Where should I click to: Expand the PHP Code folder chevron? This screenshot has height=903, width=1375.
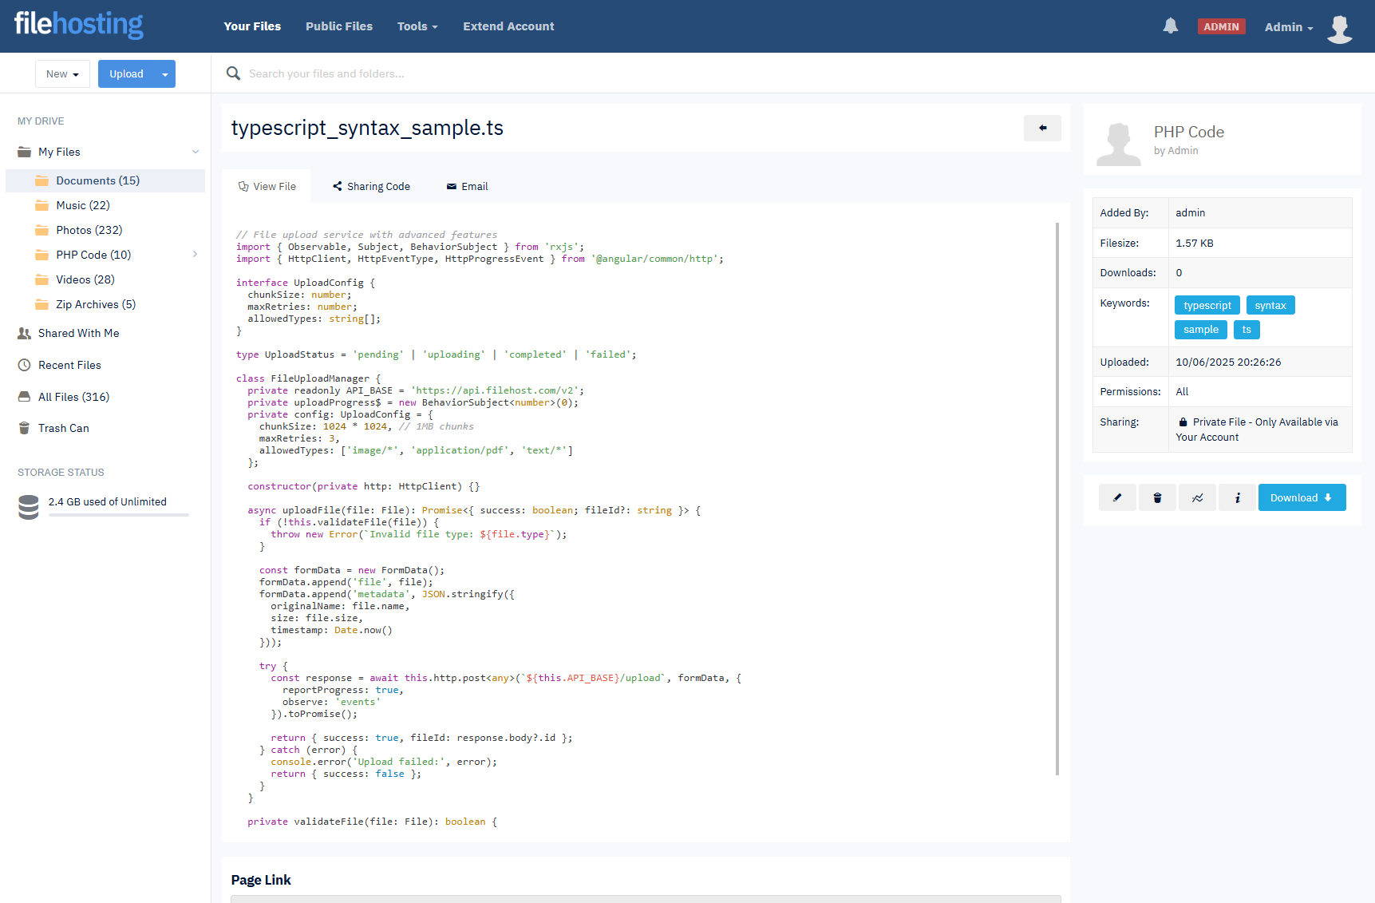tap(195, 255)
